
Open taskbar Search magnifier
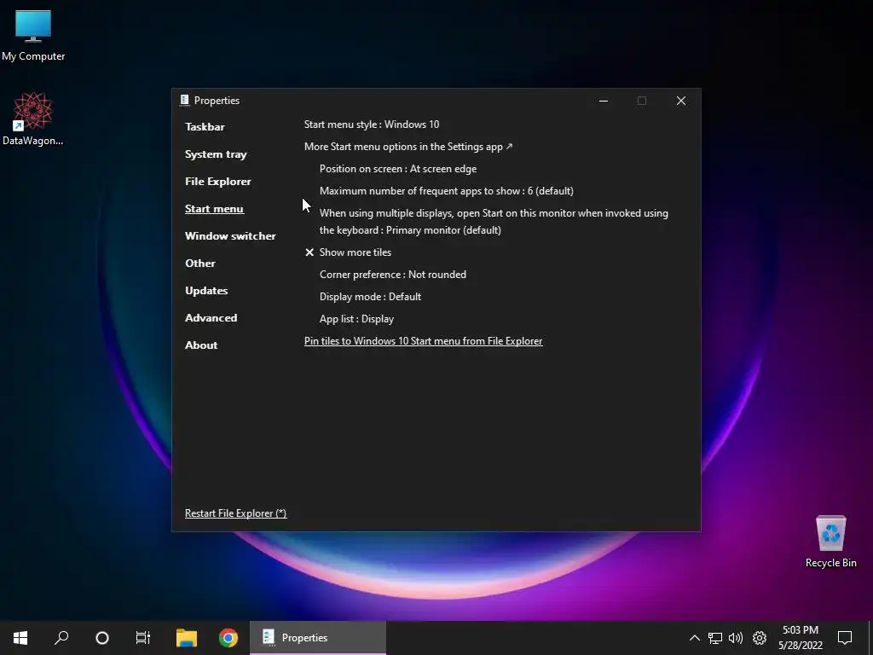(61, 638)
